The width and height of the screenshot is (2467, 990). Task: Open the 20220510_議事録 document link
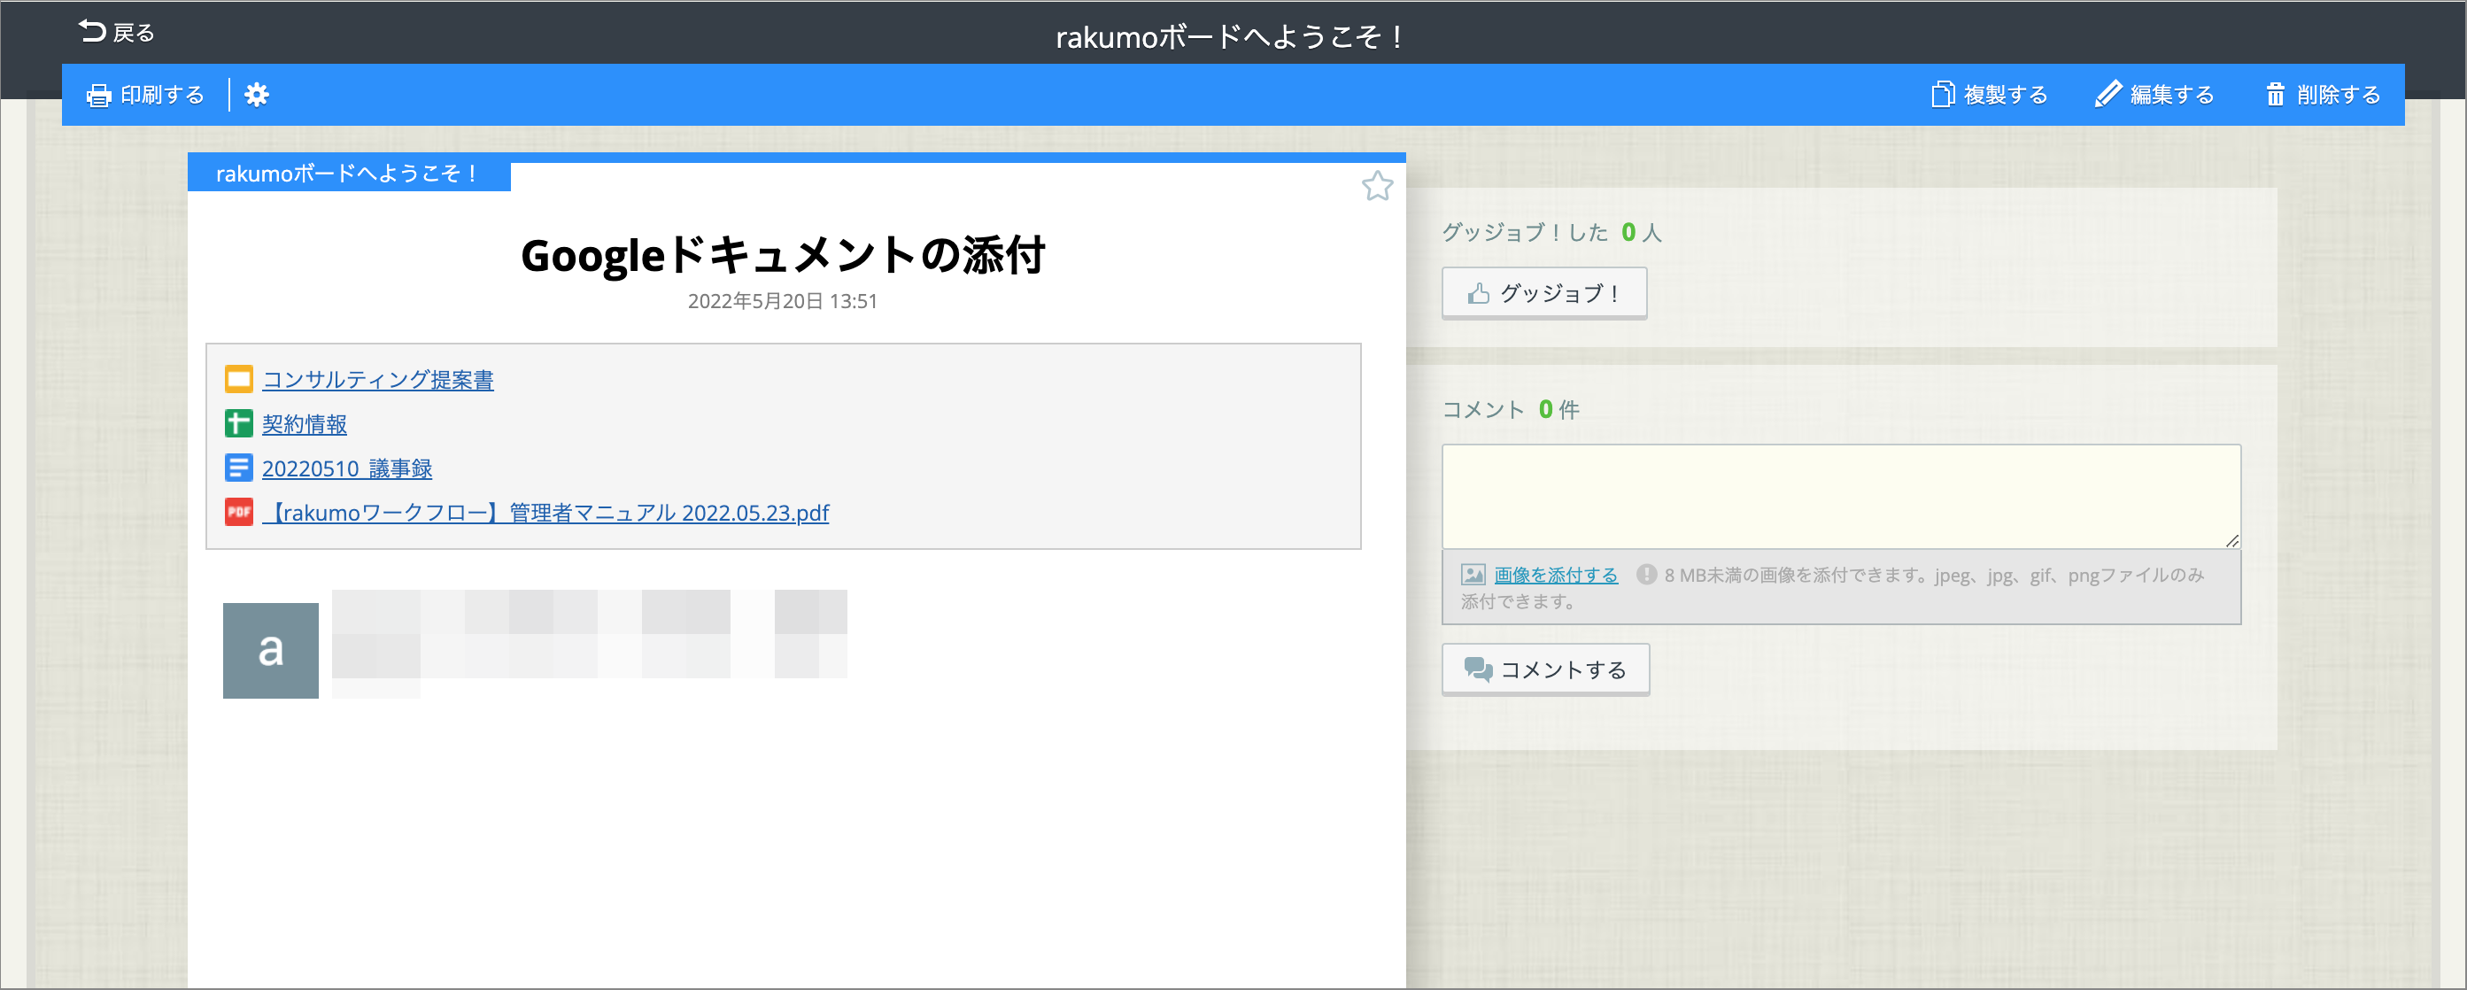pos(347,468)
